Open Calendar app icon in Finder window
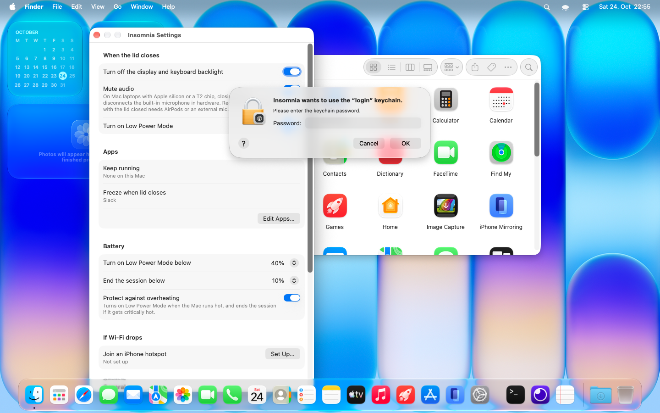 [x=501, y=100]
